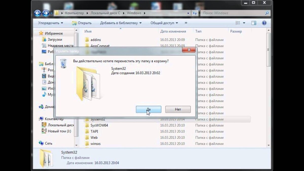Select Компьютер in the address bar
This screenshot has width=304, height=171.
[x=74, y=13]
